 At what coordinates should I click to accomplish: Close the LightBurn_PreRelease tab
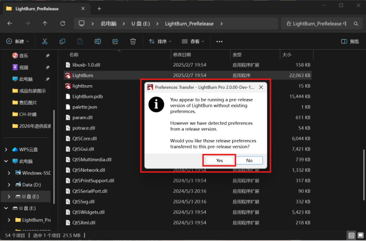click(x=83, y=8)
